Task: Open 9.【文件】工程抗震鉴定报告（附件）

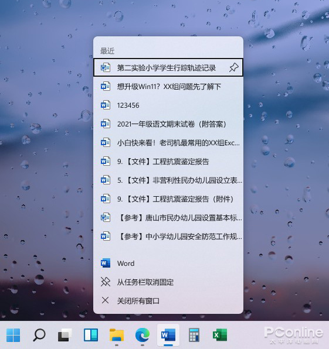Action: tap(168, 199)
